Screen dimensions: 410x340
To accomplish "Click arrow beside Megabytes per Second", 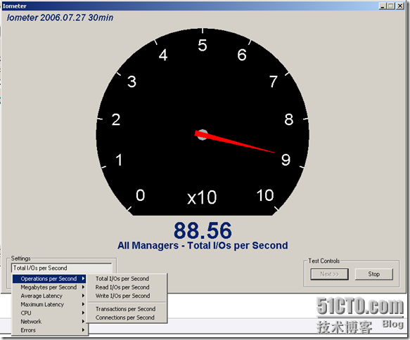I will tap(83, 287).
